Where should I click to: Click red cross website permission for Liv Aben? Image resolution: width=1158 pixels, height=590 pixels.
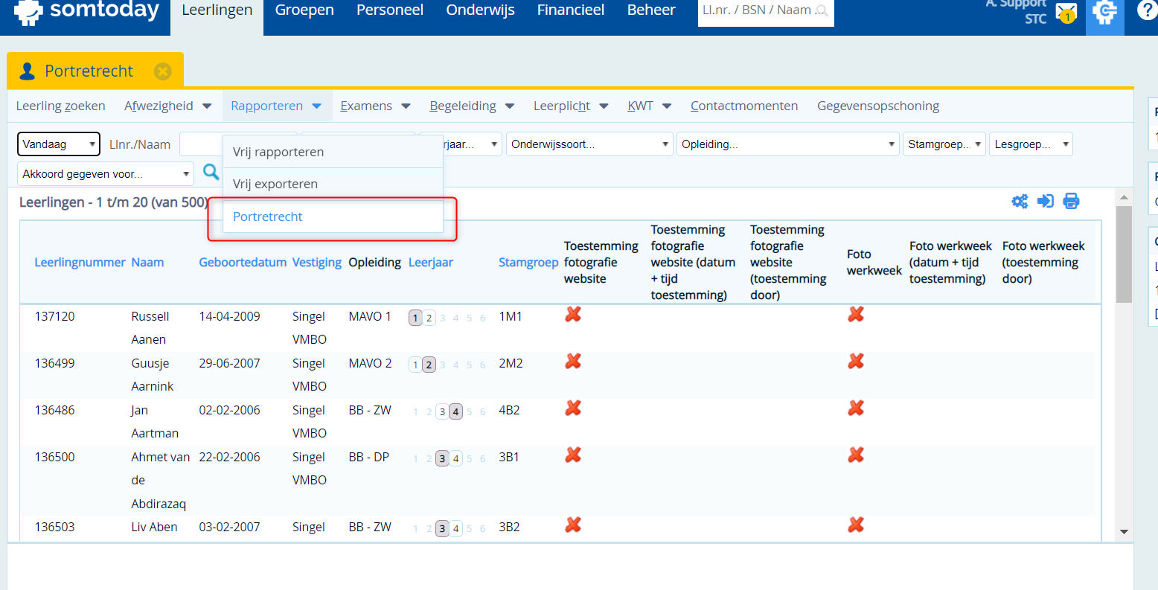[x=573, y=525]
